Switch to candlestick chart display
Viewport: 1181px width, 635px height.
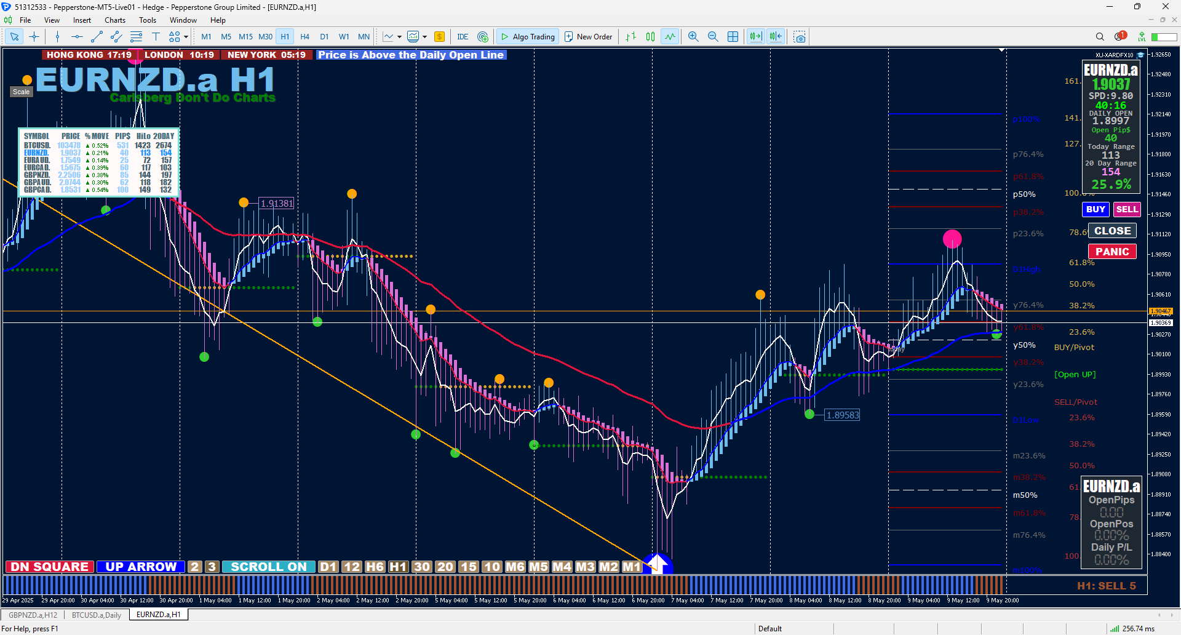point(650,37)
